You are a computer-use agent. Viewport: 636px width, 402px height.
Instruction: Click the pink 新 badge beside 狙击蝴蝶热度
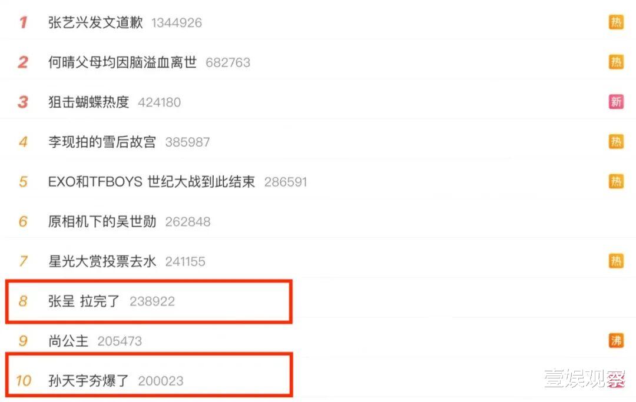(x=616, y=102)
